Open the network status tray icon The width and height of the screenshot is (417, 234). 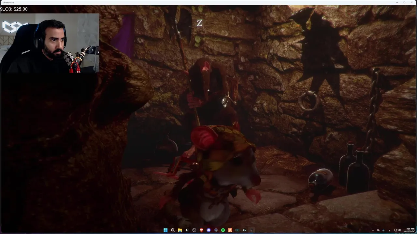coord(396,230)
